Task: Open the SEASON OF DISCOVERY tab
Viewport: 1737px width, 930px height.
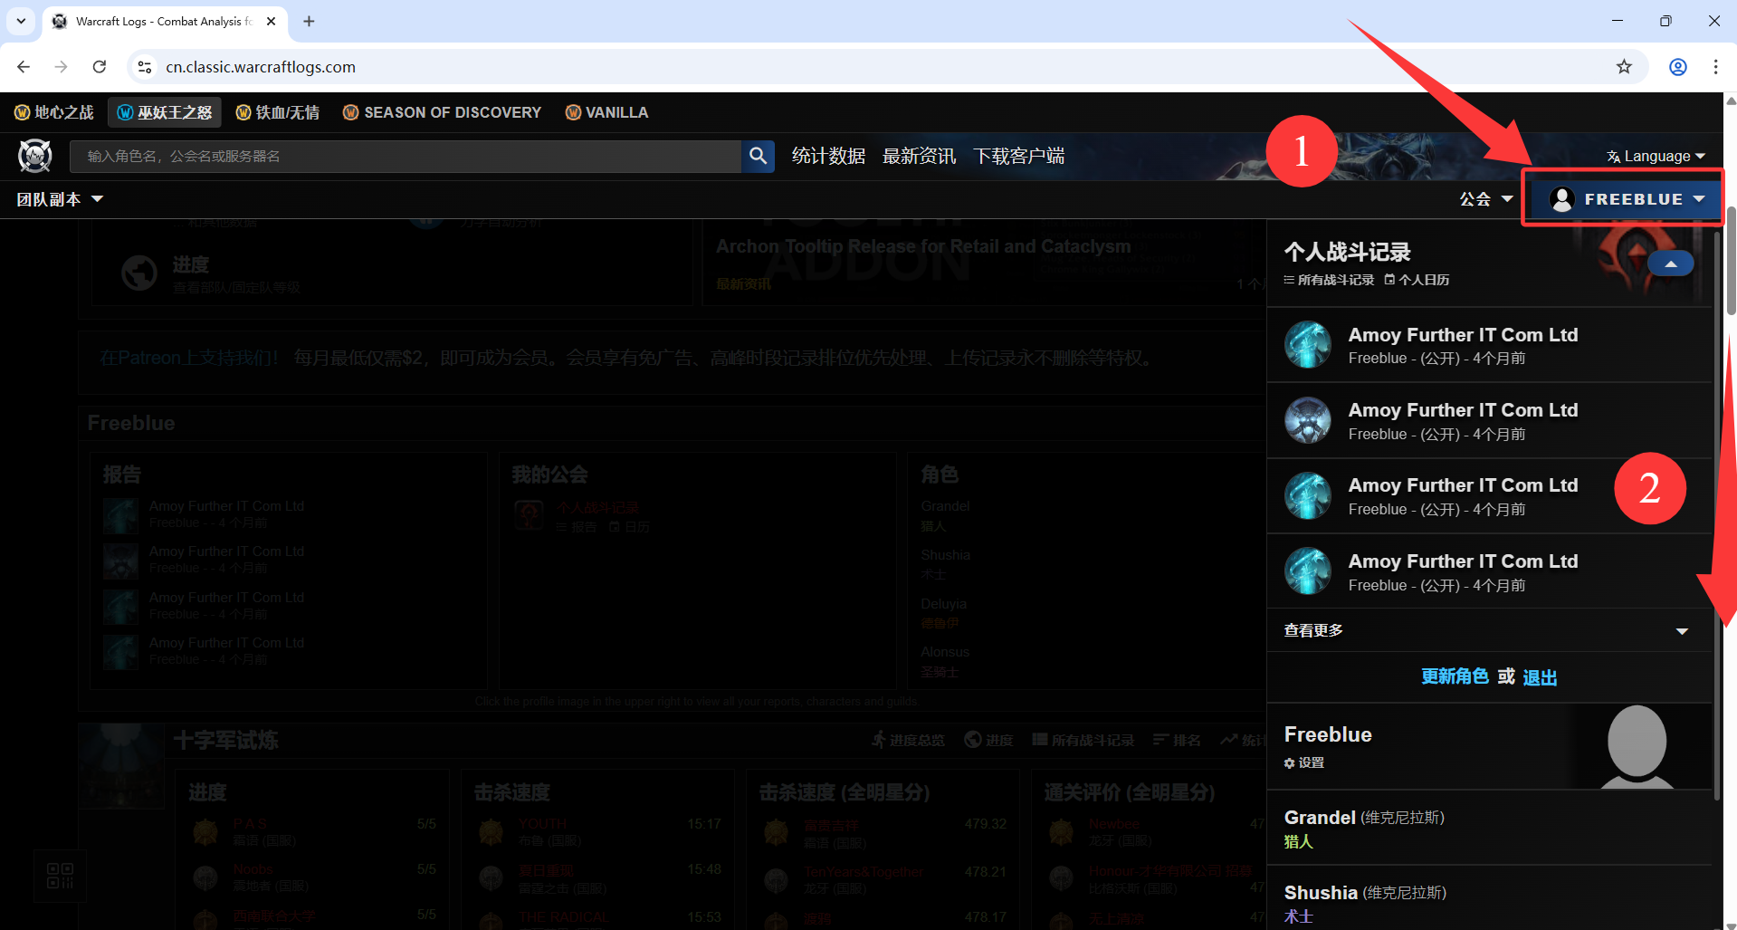Action: pos(442,112)
